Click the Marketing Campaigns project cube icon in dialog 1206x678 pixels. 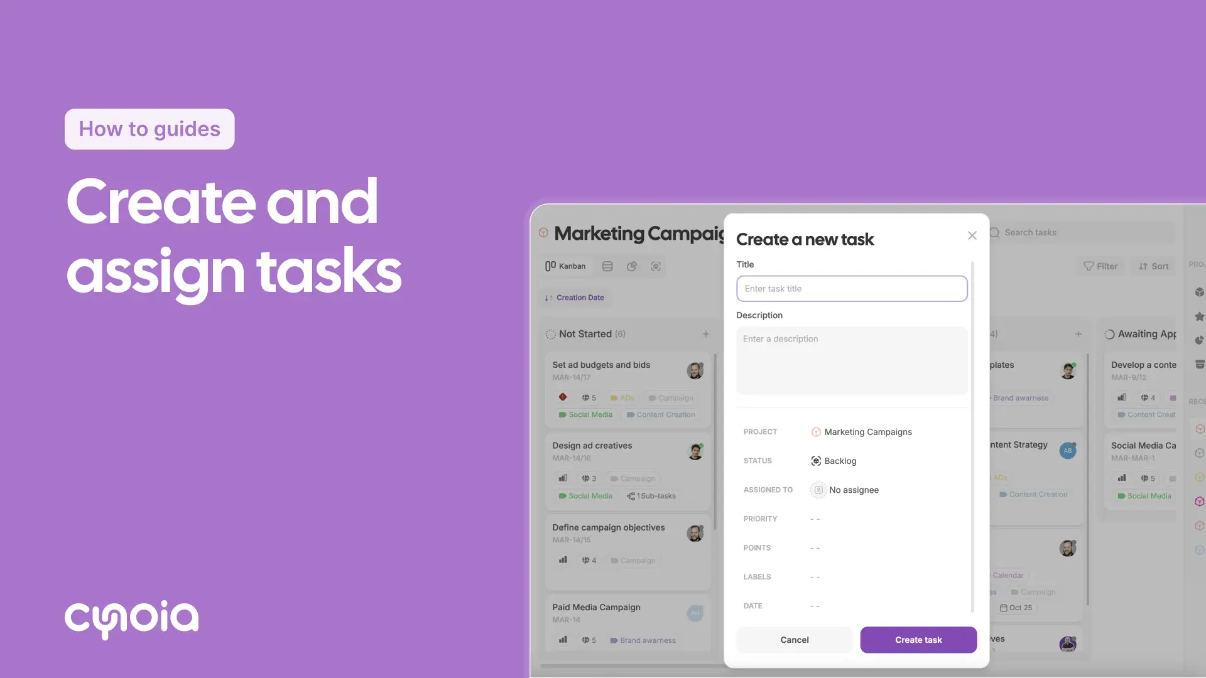point(816,432)
